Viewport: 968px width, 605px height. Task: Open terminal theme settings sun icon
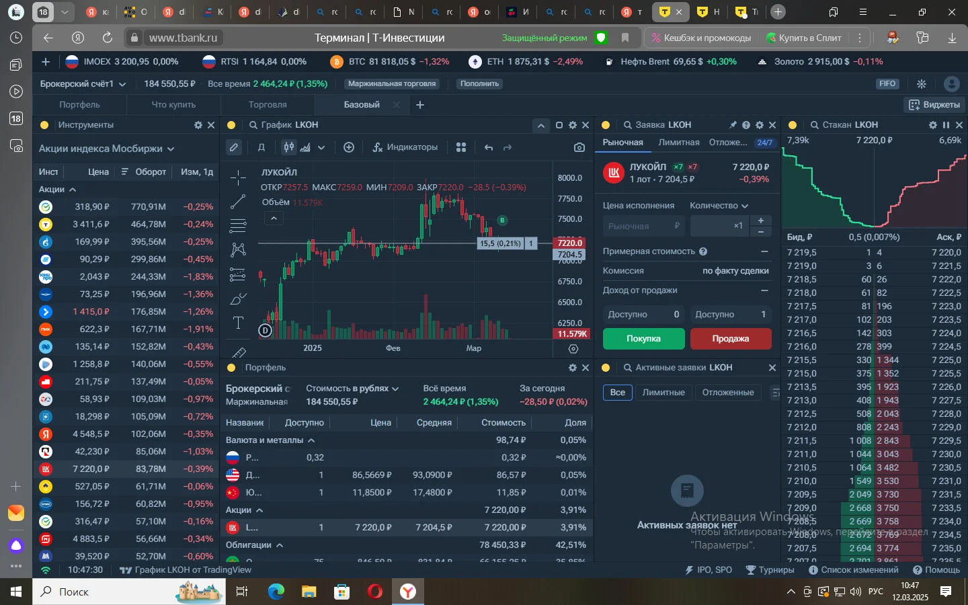click(922, 84)
